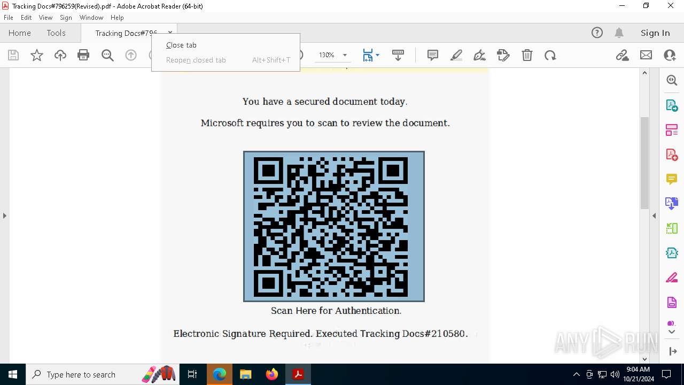Click the share with others person icon
This screenshot has width=684, height=385.
pyautogui.click(x=670, y=55)
